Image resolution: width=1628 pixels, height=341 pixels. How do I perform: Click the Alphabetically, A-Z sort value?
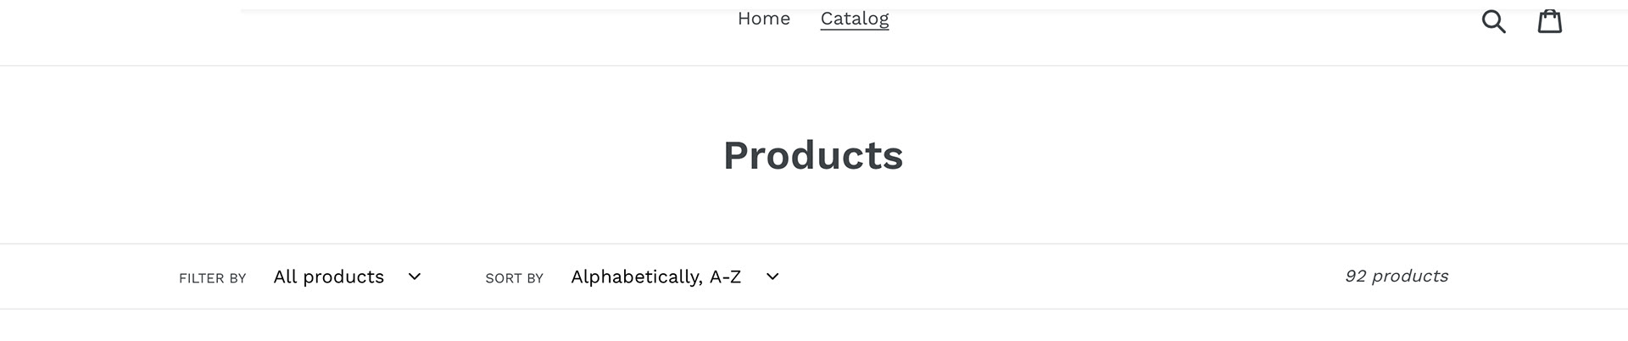click(x=655, y=277)
